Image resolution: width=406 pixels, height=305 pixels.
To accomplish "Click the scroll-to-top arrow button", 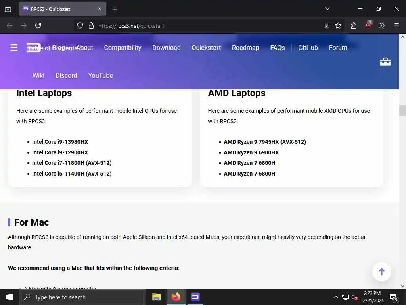I will [382, 272].
